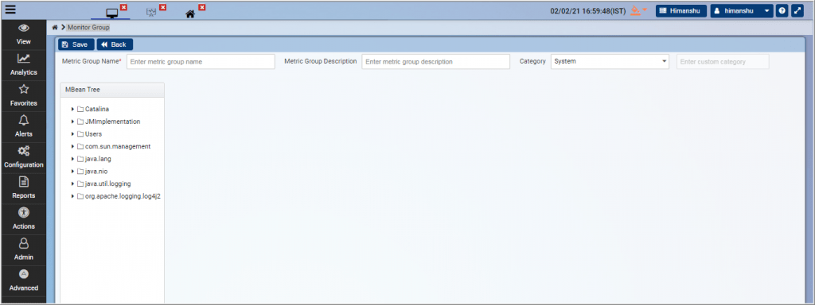The width and height of the screenshot is (815, 305).
Task: Click the help question mark icon
Action: click(782, 11)
